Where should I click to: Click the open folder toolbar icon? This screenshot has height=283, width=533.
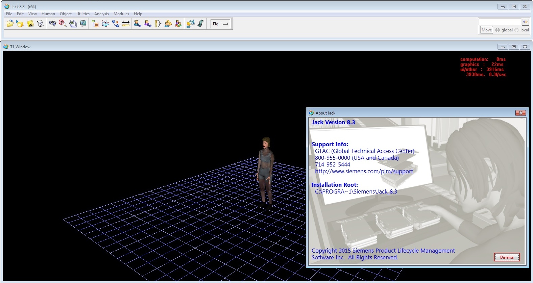[x=10, y=24]
